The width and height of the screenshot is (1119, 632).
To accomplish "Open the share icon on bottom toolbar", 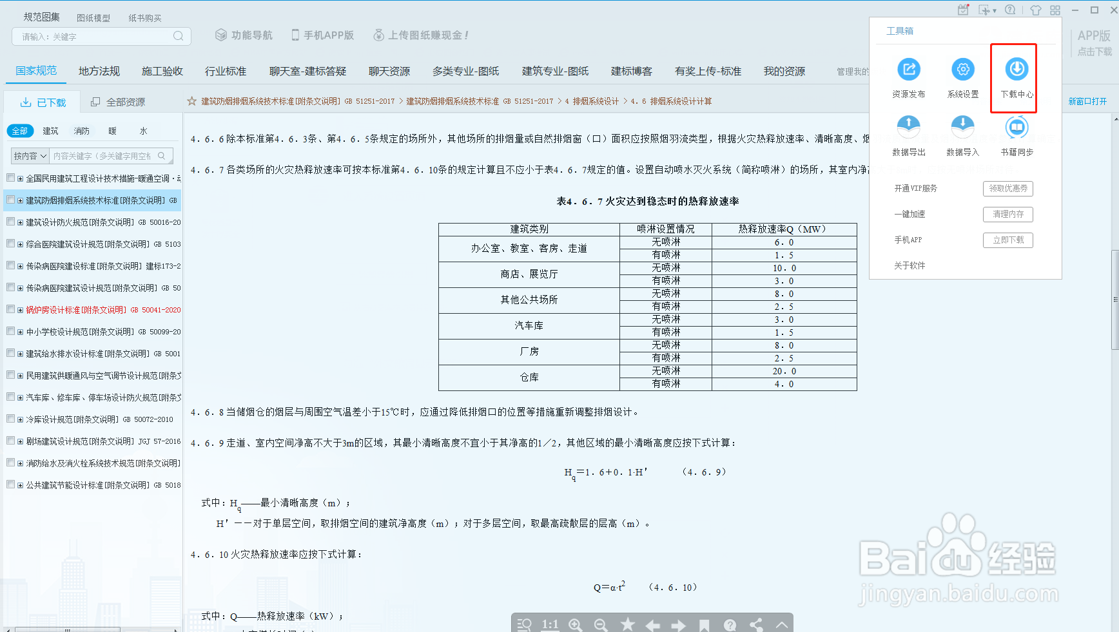I will pos(755,624).
